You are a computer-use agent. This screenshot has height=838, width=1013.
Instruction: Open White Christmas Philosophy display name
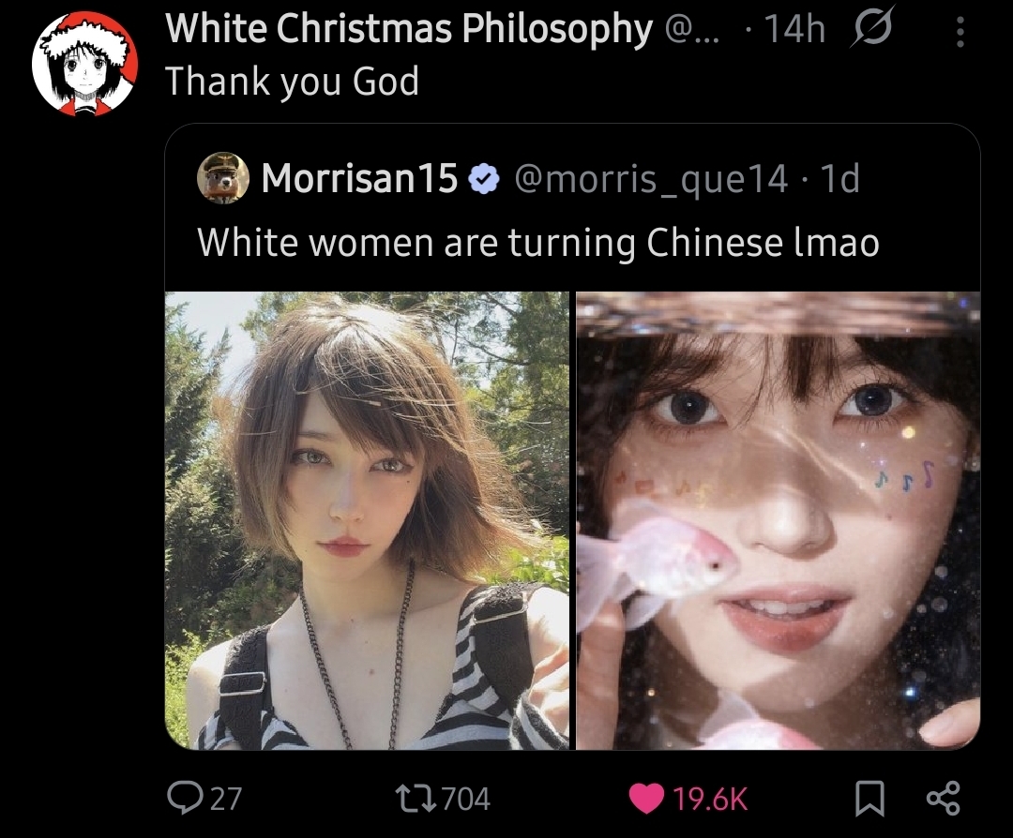(409, 29)
